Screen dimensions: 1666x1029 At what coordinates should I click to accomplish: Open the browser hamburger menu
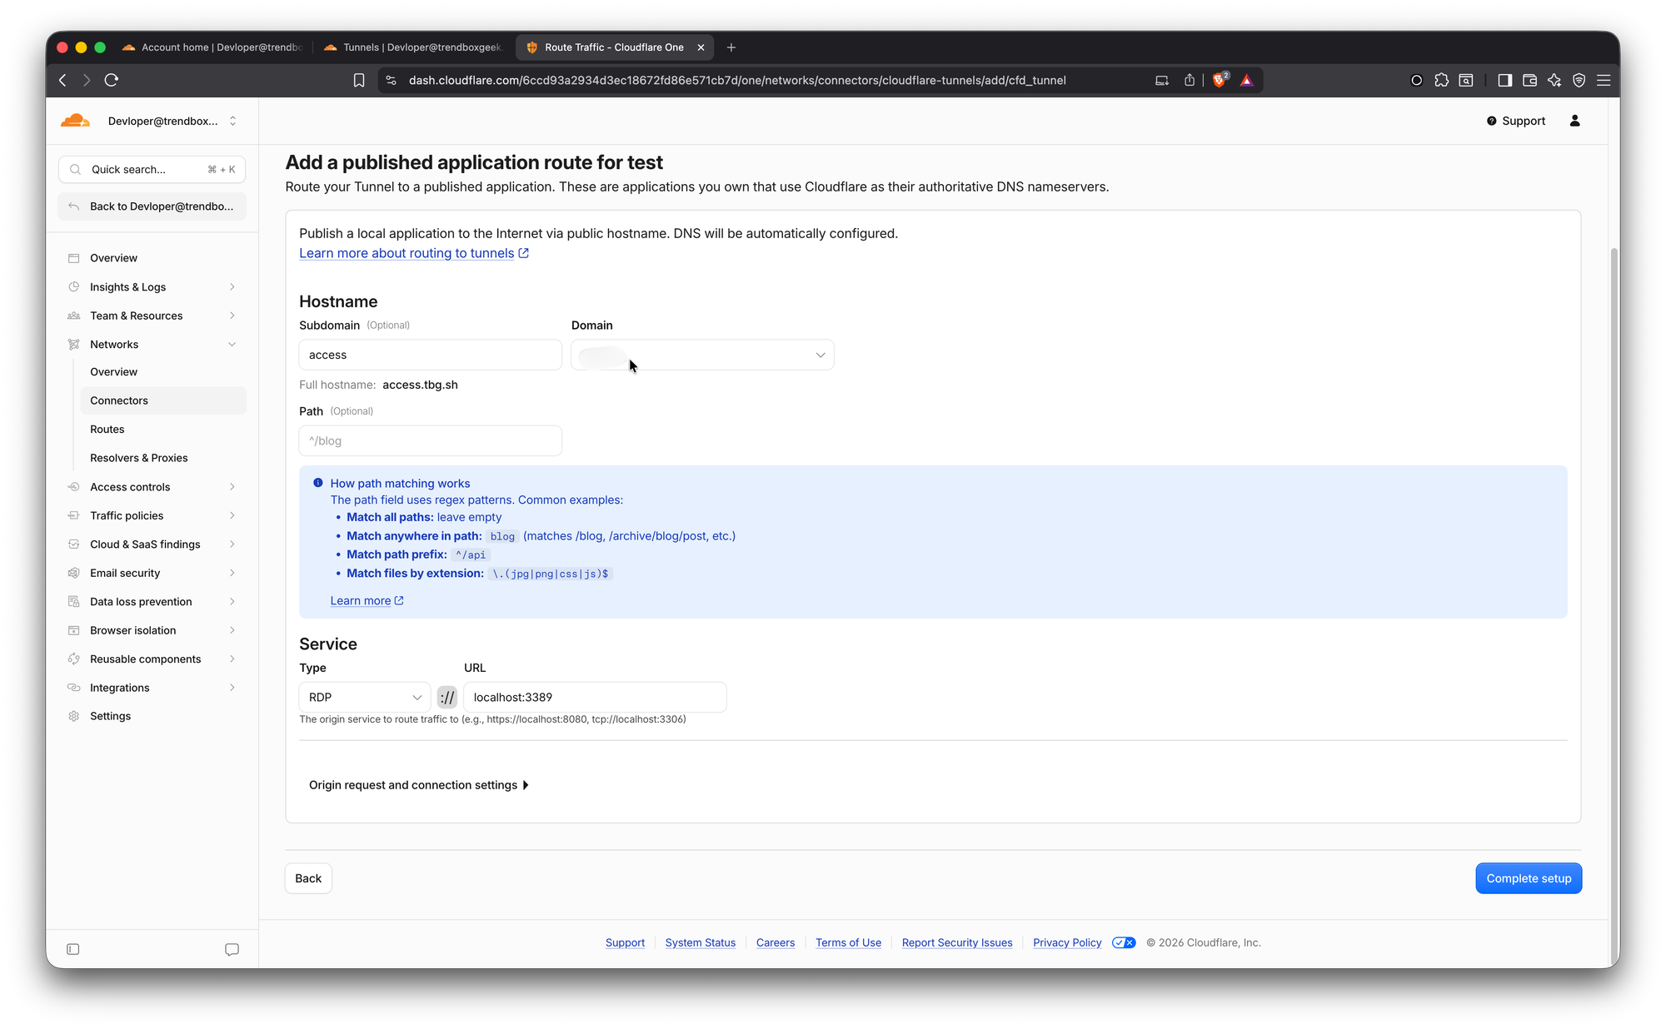1604,80
